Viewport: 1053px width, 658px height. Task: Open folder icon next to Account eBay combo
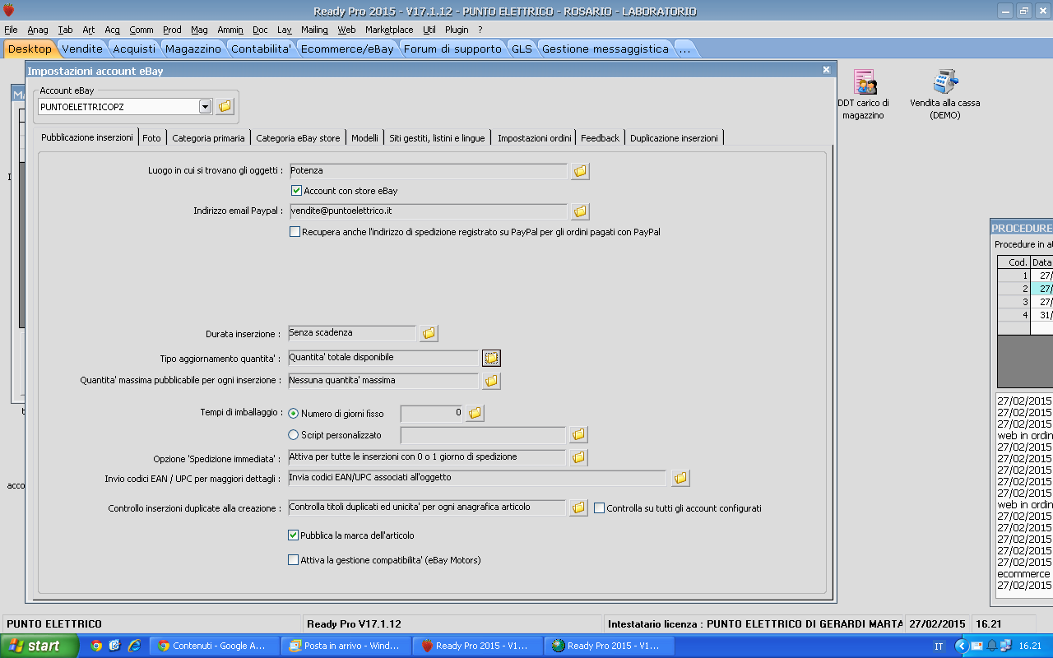pos(225,107)
